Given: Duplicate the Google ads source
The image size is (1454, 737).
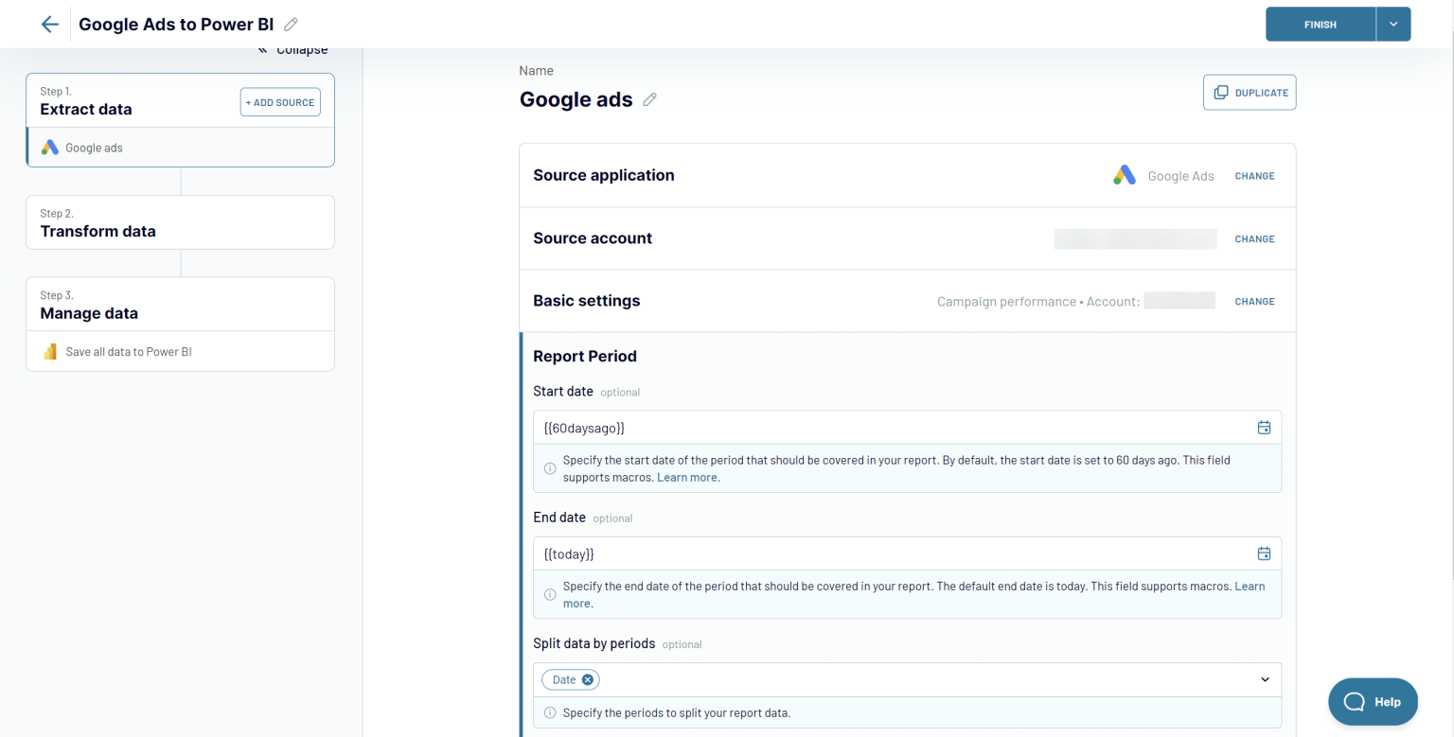Looking at the screenshot, I should point(1250,93).
